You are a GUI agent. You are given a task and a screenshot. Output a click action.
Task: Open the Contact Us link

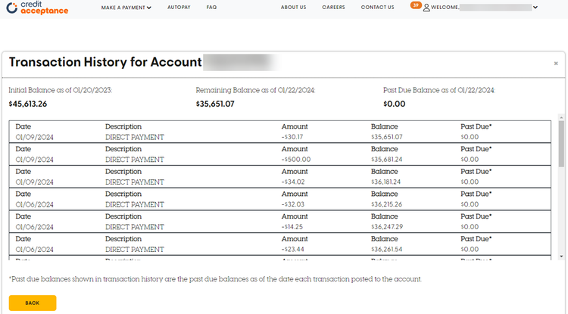(x=377, y=8)
